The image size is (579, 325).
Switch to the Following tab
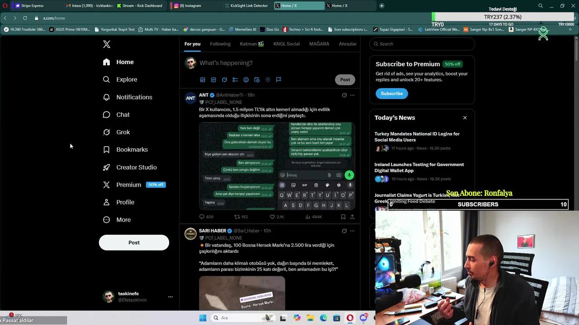coord(220,44)
